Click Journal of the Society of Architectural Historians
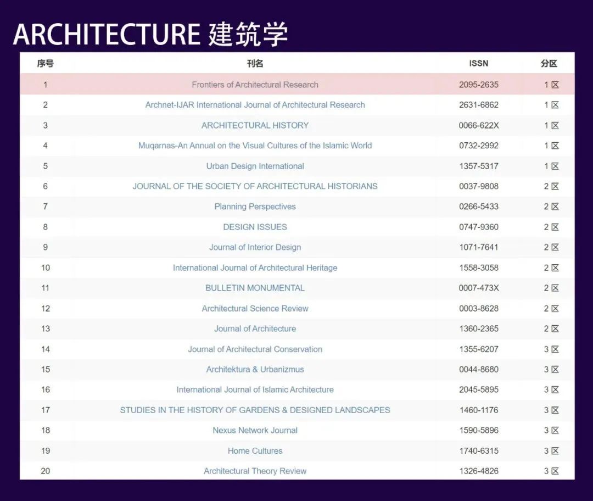593x501 pixels. [x=255, y=186]
